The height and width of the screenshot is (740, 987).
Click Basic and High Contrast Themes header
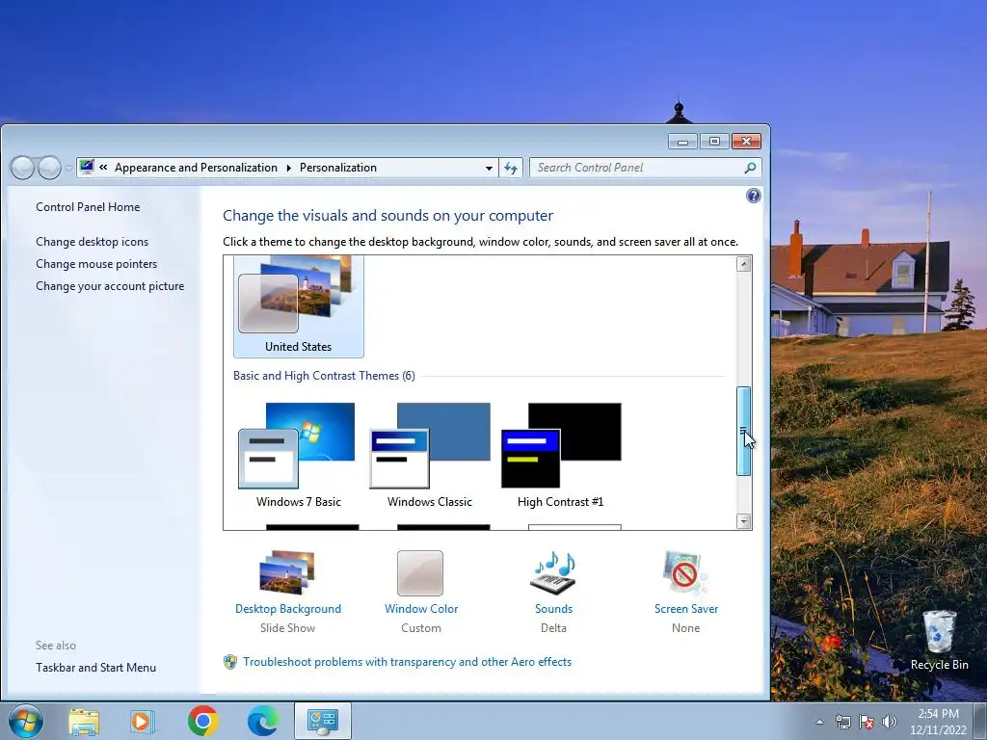point(324,376)
